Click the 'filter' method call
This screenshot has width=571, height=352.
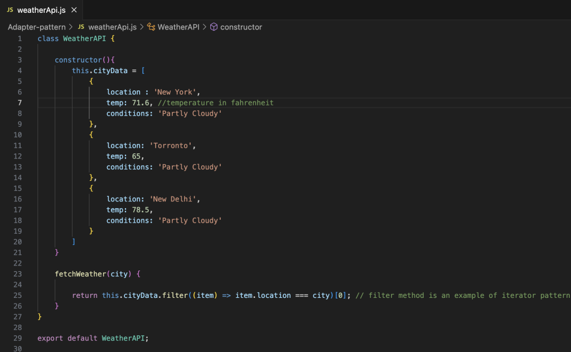point(175,296)
